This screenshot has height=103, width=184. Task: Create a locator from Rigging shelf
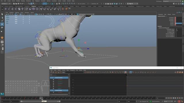6,9
